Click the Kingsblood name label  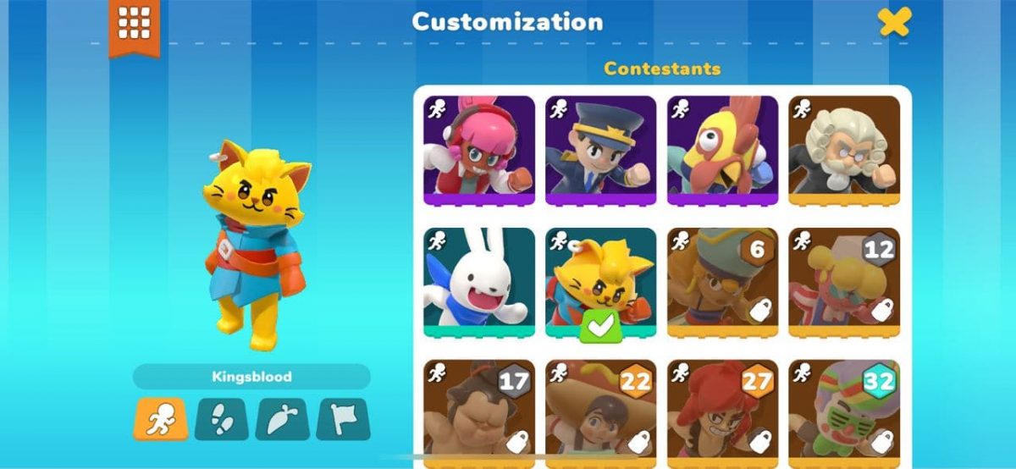tap(251, 377)
